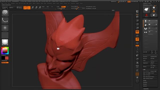Viewport: 160px width, 90px height.
Task: Select the black secondary color swatch
Action: 3,58
